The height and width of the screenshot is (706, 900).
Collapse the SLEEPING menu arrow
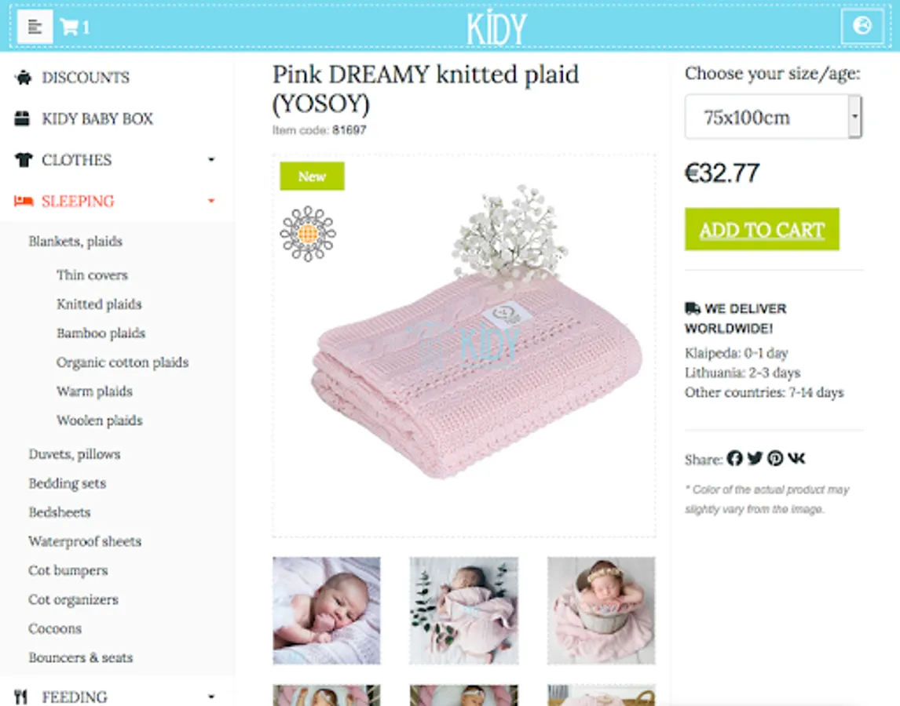pyautogui.click(x=211, y=201)
